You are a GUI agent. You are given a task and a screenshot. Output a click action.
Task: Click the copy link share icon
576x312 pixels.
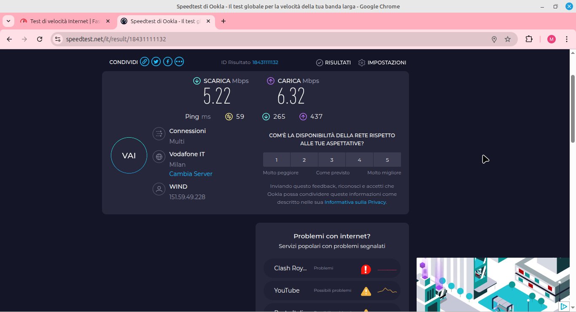(x=144, y=62)
